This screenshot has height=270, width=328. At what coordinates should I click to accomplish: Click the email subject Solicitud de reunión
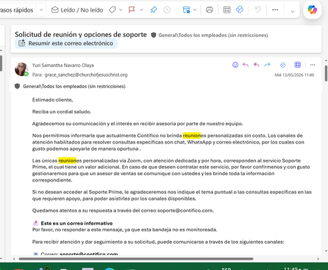pos(81,35)
